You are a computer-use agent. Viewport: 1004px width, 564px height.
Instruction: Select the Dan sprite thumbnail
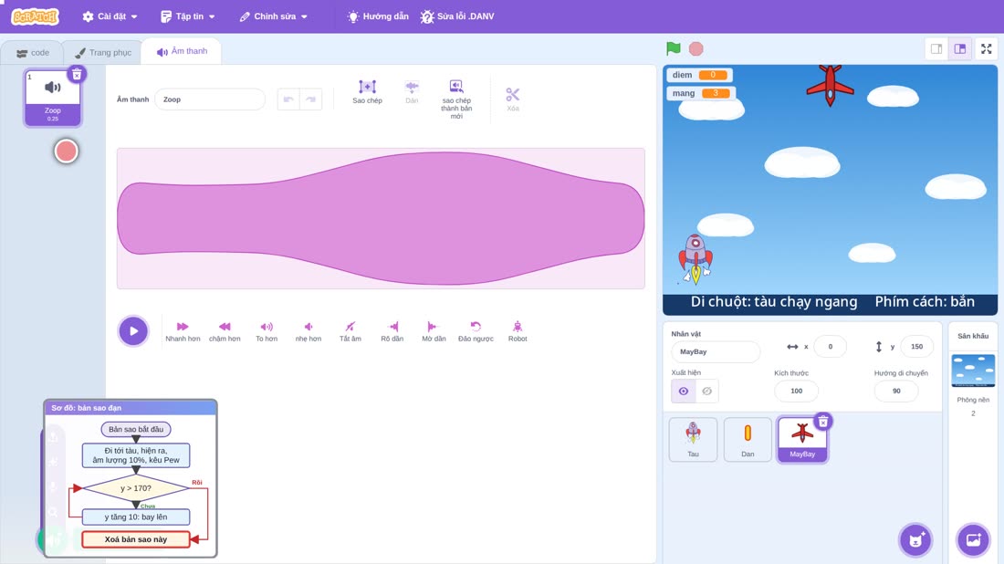[x=748, y=439]
